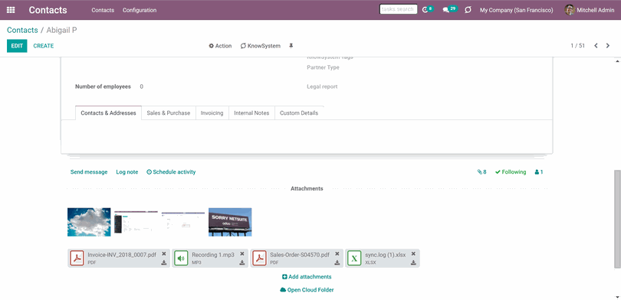Click the followers count person icon
This screenshot has width=621, height=300.
539,172
